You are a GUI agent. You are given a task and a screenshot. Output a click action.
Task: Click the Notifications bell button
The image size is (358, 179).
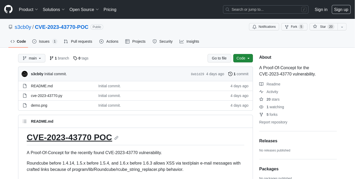click(264, 27)
